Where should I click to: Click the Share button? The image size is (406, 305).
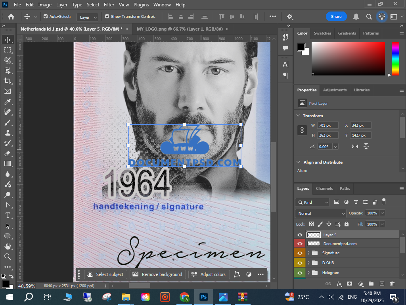[x=336, y=17]
